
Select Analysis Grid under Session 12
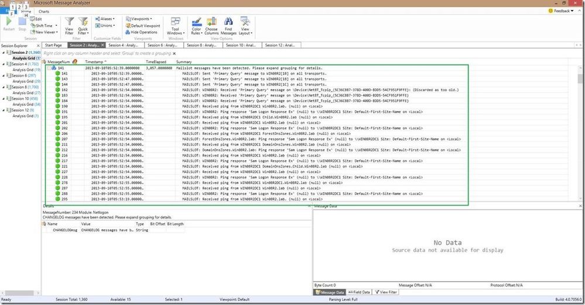[x=25, y=116]
